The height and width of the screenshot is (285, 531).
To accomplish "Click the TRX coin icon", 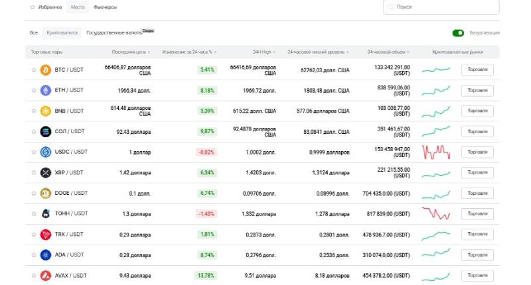I will pyautogui.click(x=46, y=234).
